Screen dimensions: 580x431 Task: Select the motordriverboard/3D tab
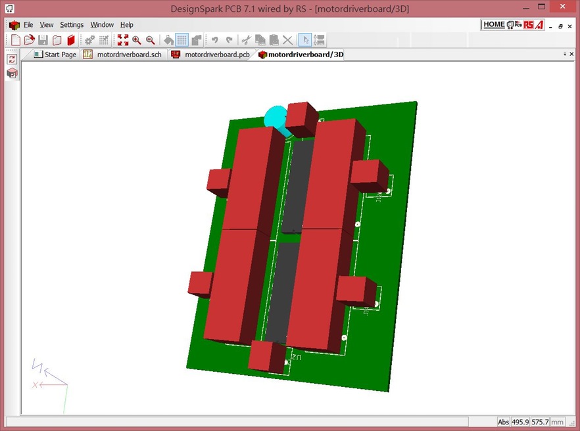(x=301, y=55)
